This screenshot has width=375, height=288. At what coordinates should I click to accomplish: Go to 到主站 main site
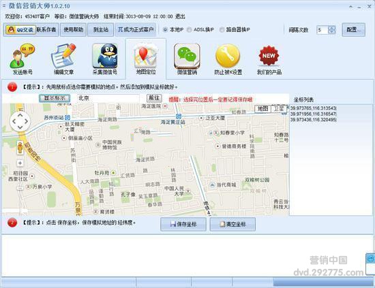101,30
